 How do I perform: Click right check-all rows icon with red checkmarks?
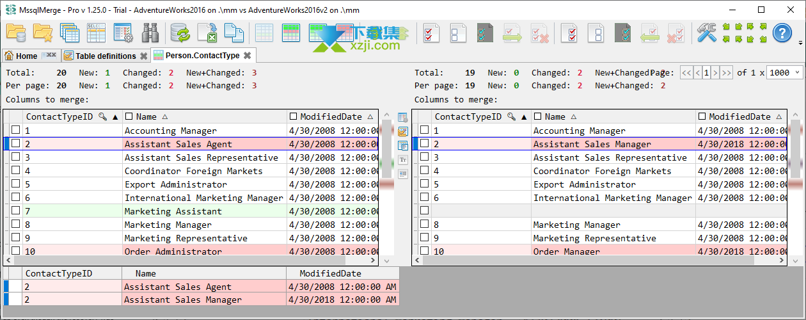click(569, 33)
